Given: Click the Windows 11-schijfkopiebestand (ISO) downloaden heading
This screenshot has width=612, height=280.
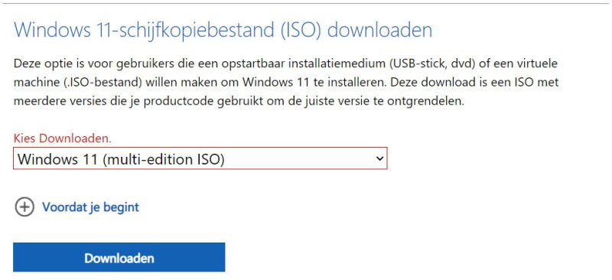Looking at the screenshot, I should coord(223,31).
